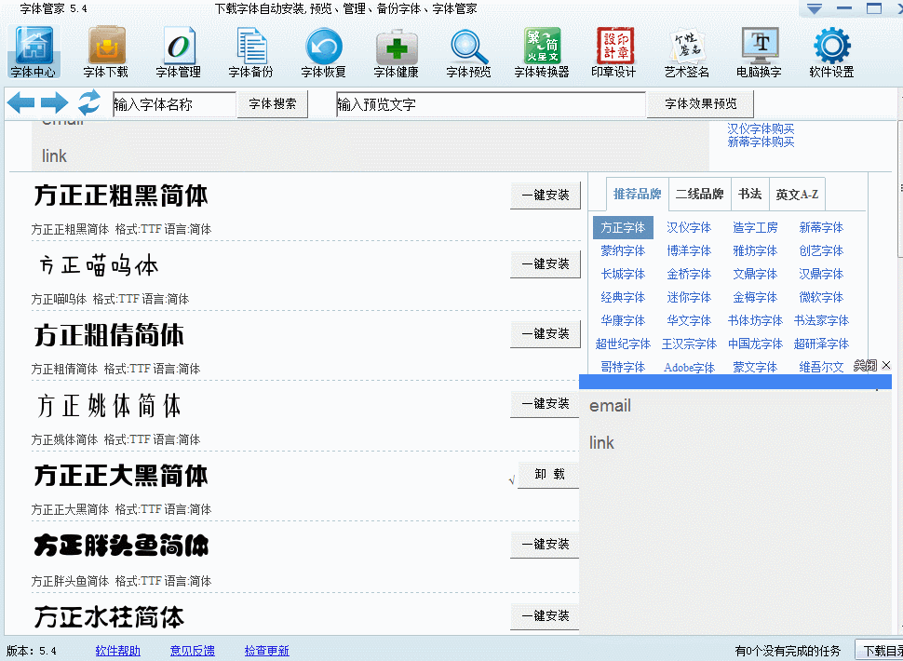
Task: Go forward with the right arrow
Action: coord(55,103)
